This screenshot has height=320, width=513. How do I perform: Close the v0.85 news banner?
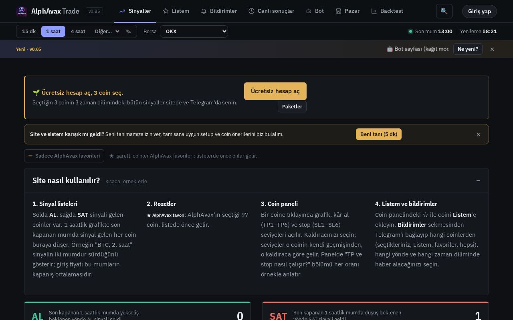coord(492,49)
